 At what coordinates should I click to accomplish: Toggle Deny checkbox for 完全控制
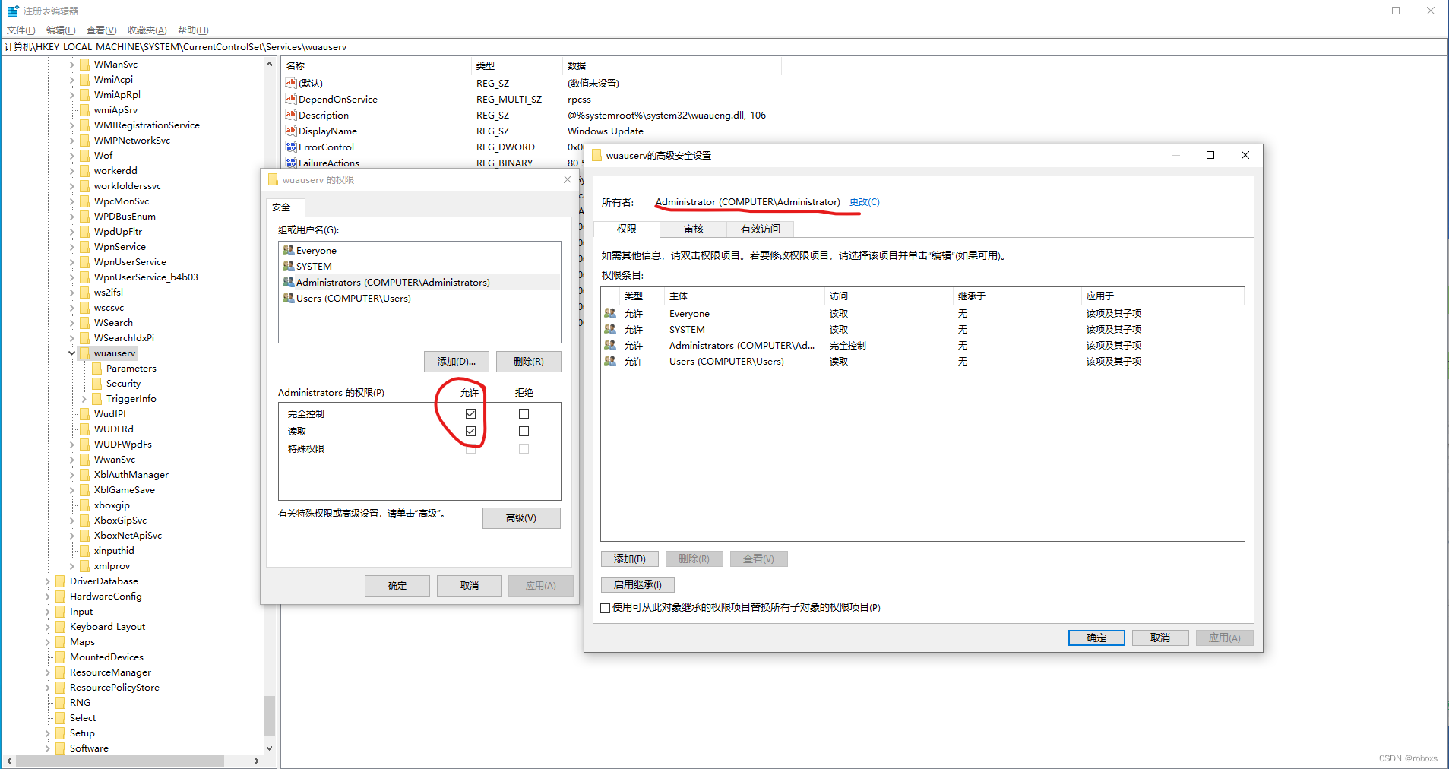524,413
